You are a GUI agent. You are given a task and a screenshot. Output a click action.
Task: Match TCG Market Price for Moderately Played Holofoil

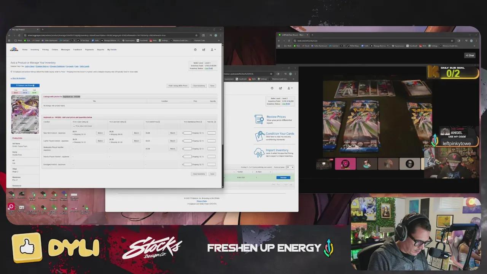pos(172,149)
